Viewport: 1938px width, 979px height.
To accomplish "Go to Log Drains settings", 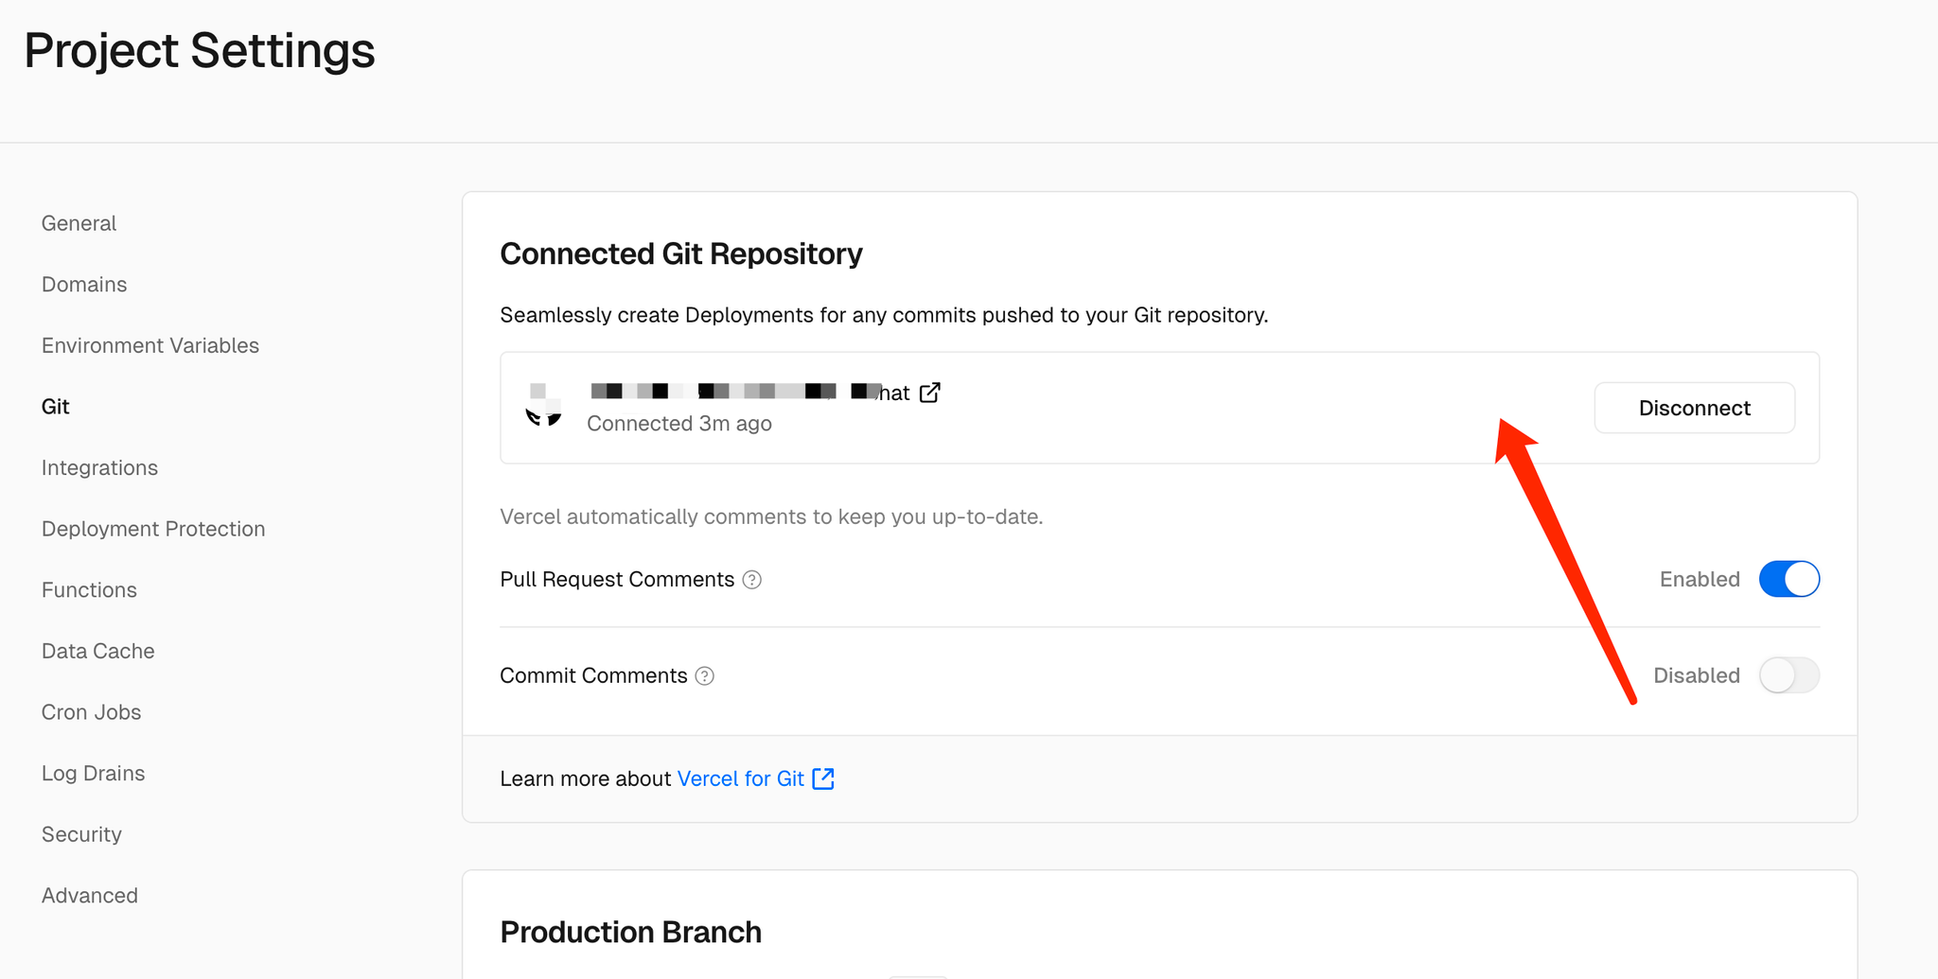I will pyautogui.click(x=93, y=773).
